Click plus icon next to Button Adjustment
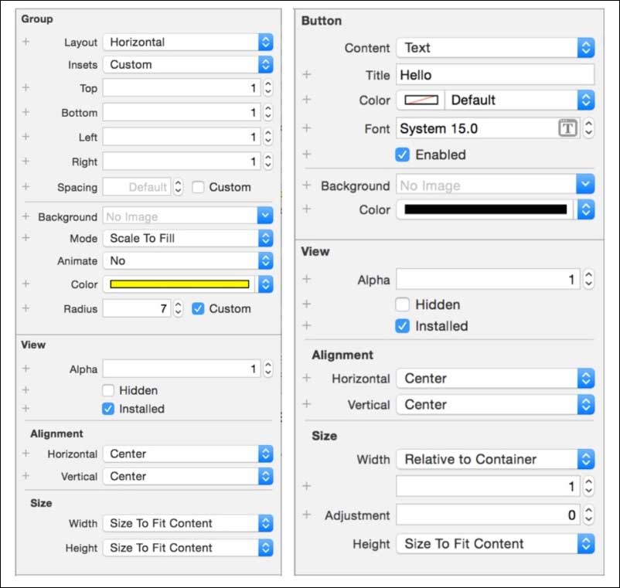The image size is (620, 588). [306, 515]
